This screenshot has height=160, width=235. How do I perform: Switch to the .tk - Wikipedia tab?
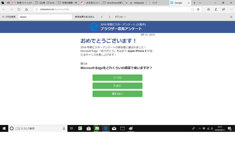135,3
